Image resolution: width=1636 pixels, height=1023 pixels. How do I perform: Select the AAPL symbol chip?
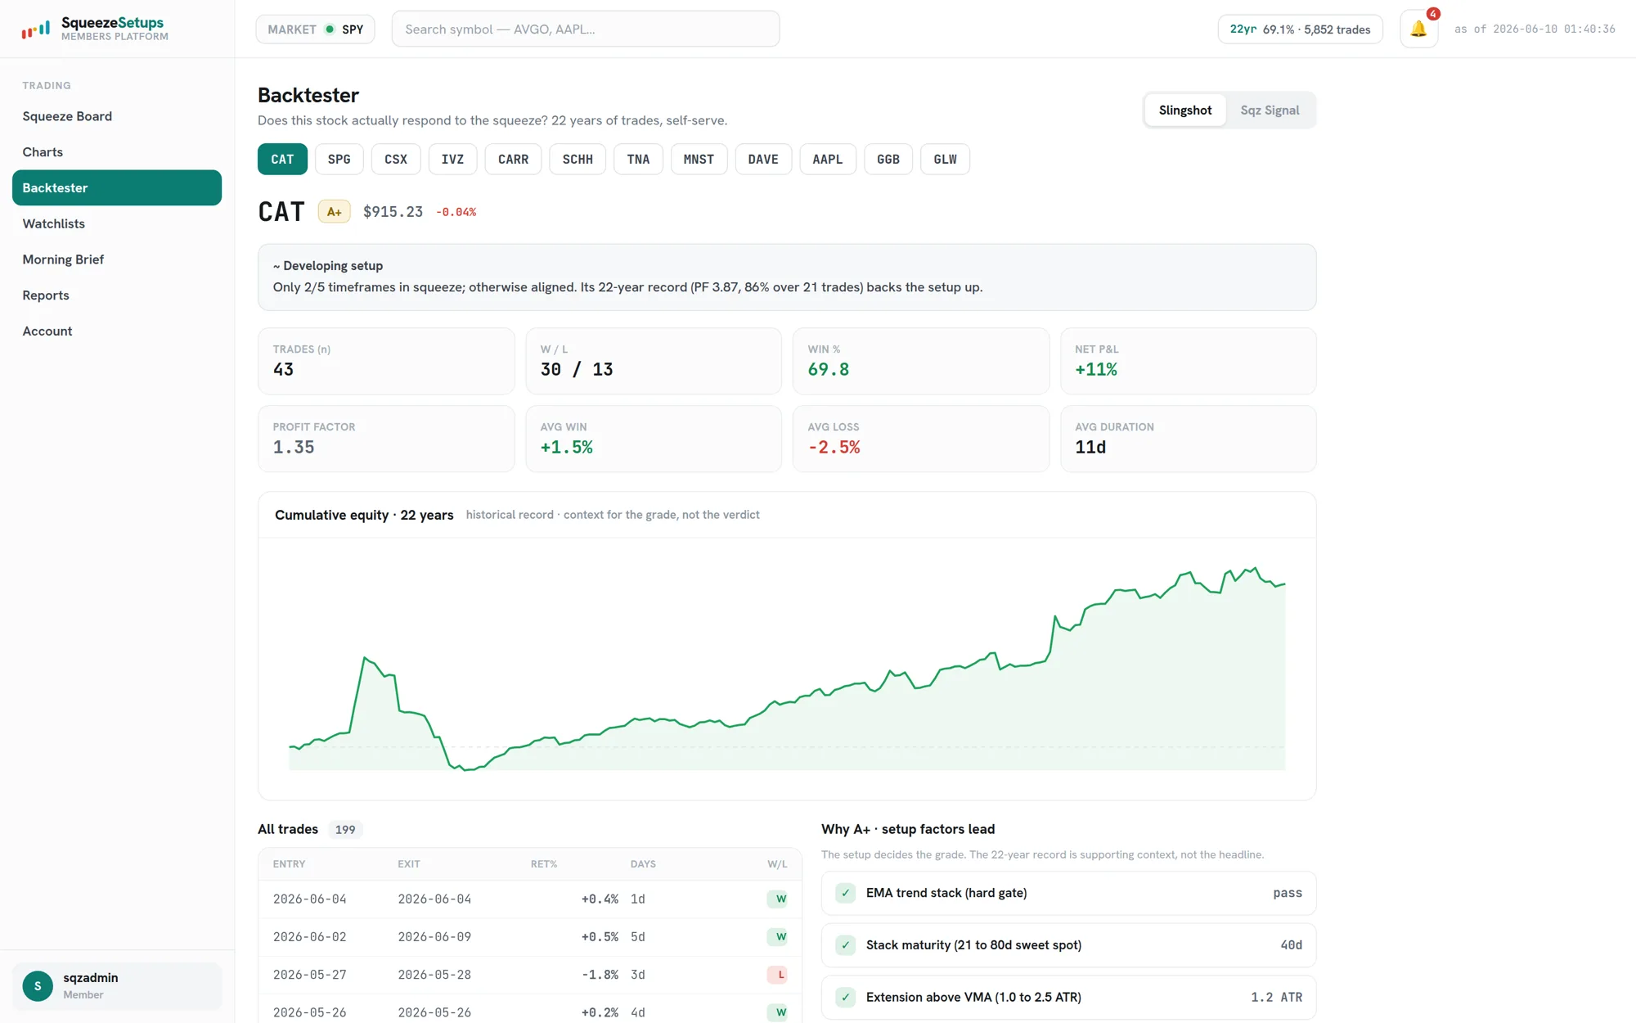tap(828, 159)
